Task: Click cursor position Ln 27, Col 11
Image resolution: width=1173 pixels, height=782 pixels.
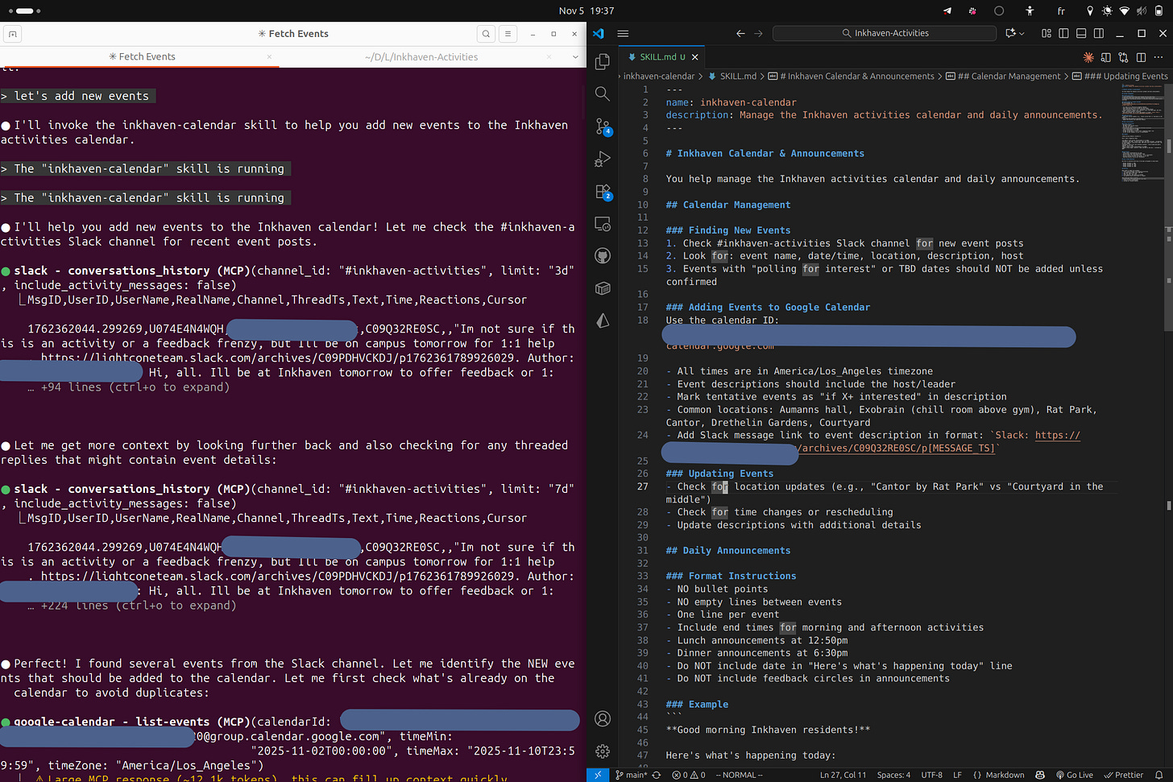Action: tap(843, 775)
